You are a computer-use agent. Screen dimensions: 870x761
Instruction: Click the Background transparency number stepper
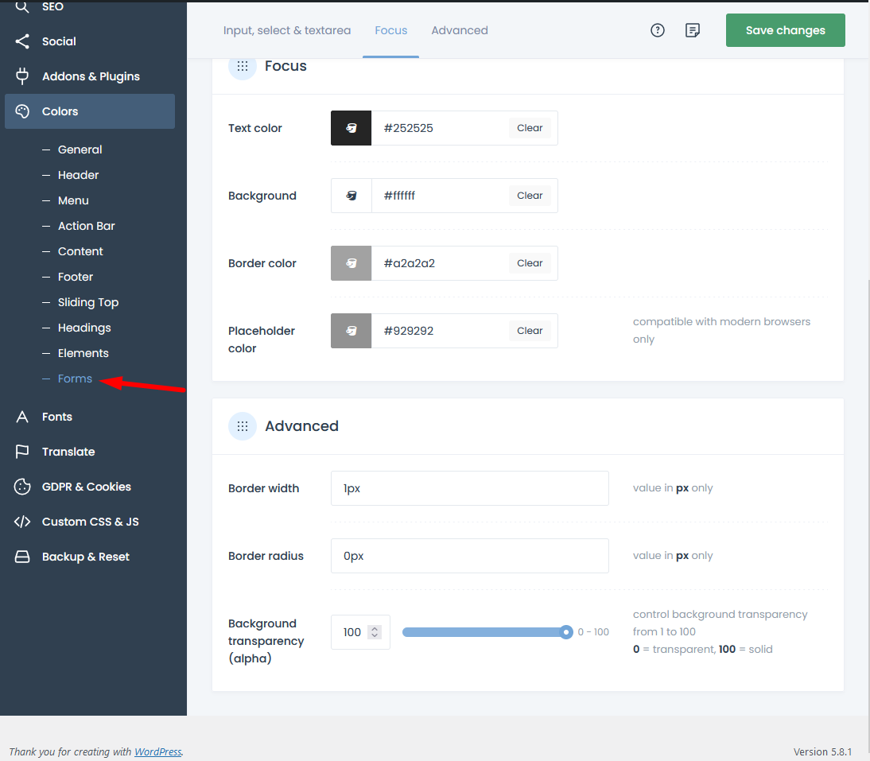(375, 632)
